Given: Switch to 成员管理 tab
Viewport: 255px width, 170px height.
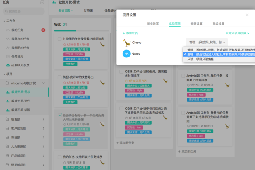Looking at the screenshot, I should pos(175,23).
